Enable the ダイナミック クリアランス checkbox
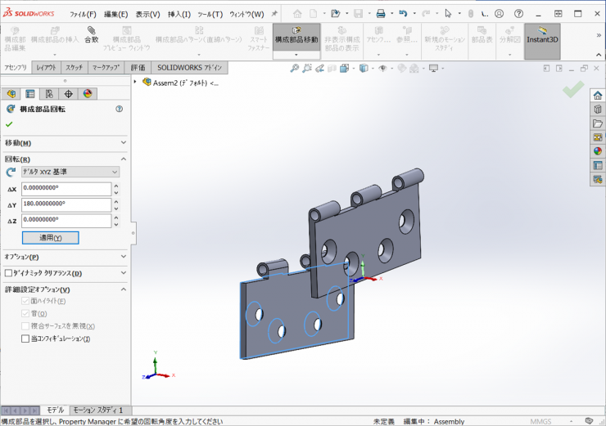This screenshot has width=606, height=426. [9, 273]
